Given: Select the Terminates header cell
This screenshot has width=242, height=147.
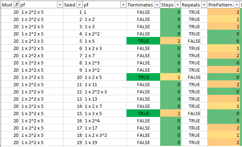Looking at the screenshot, I should 143,5.
